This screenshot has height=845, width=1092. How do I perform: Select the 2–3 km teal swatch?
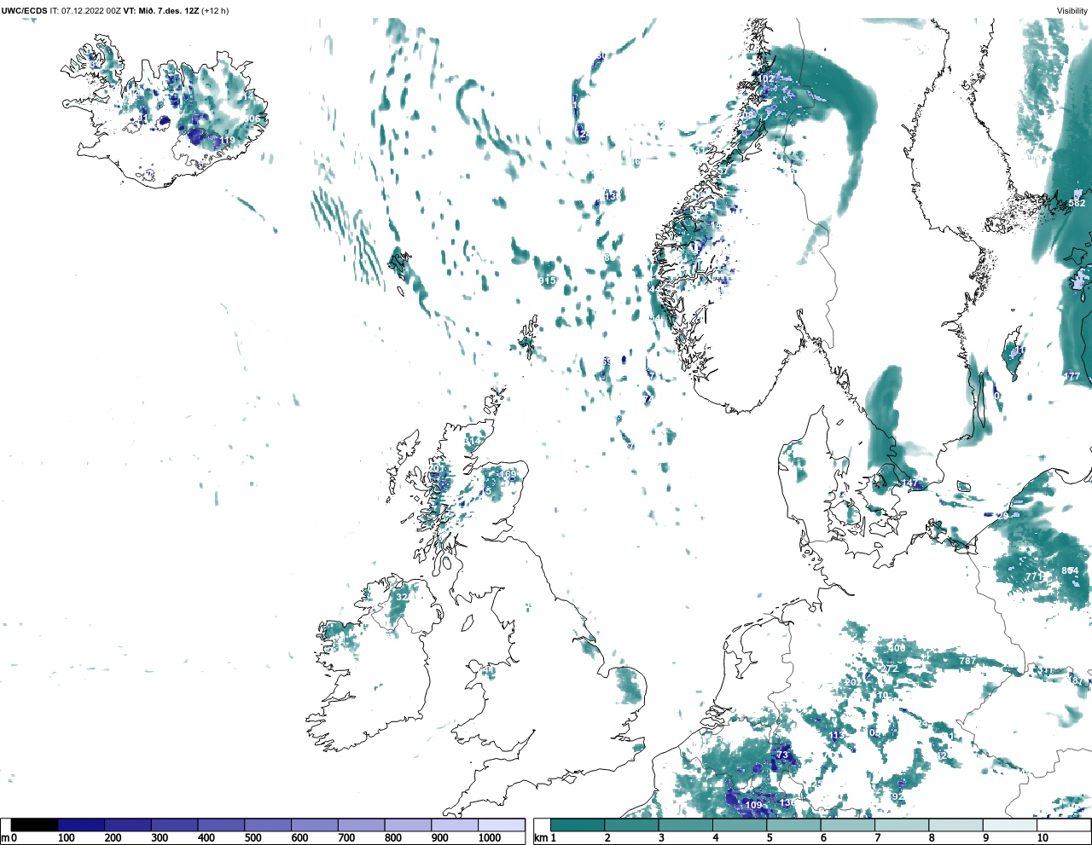coord(631,825)
